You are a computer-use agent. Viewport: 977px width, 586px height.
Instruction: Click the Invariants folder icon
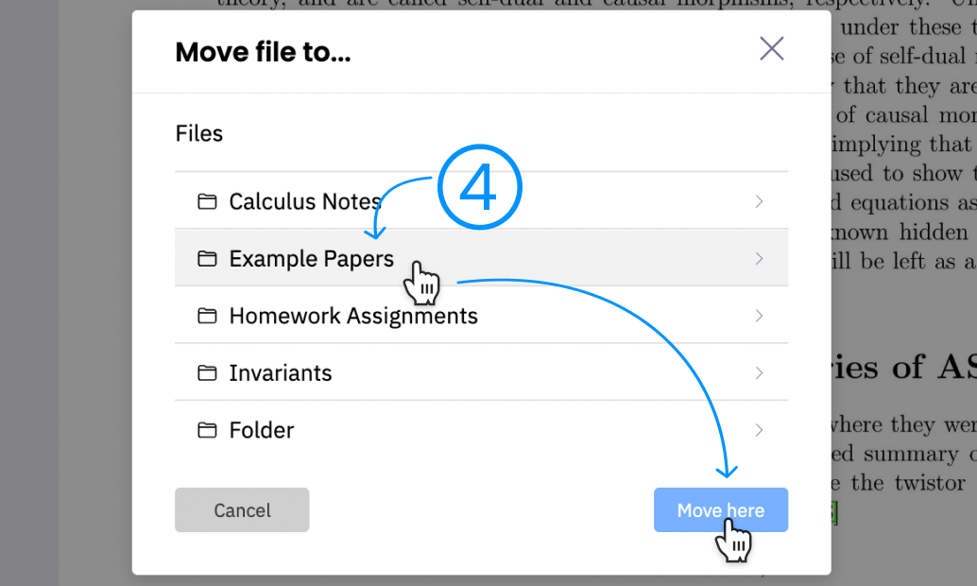pos(208,372)
